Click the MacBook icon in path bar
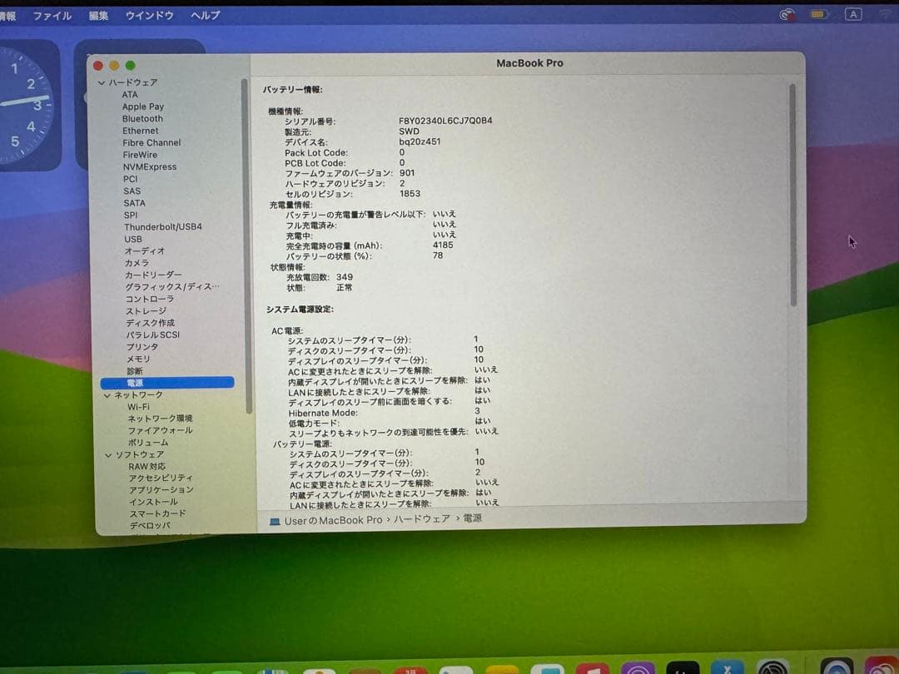899x674 pixels. click(275, 522)
